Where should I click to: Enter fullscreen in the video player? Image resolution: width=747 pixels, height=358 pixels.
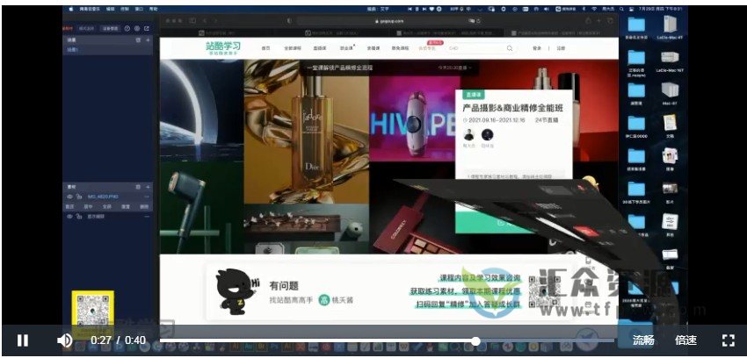point(728,340)
